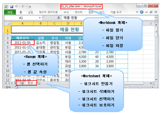Click the Redo arrow icon
The image size is (161, 115).
pyautogui.click(x=23, y=7)
